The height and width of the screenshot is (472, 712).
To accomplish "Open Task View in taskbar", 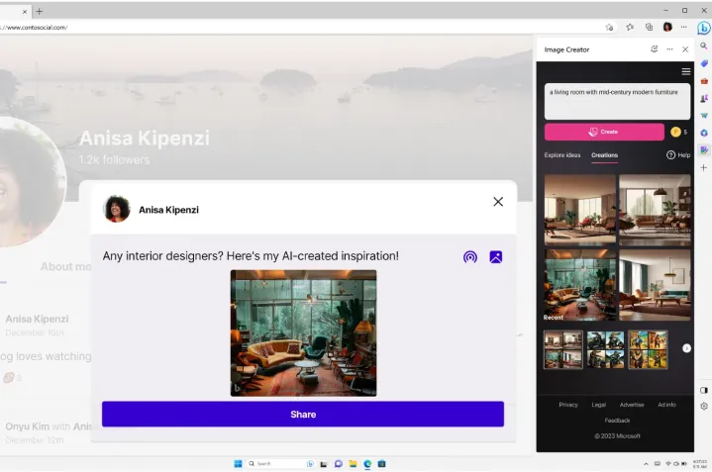I will pyautogui.click(x=324, y=464).
